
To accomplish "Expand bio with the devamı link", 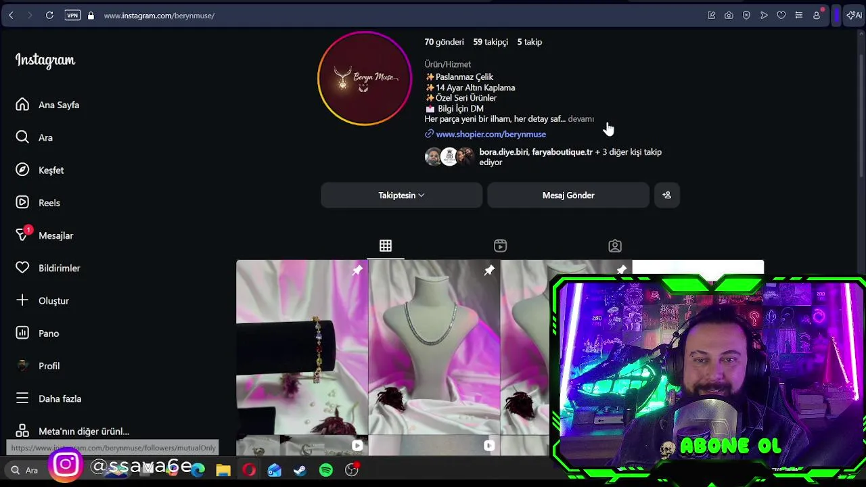I will [580, 119].
